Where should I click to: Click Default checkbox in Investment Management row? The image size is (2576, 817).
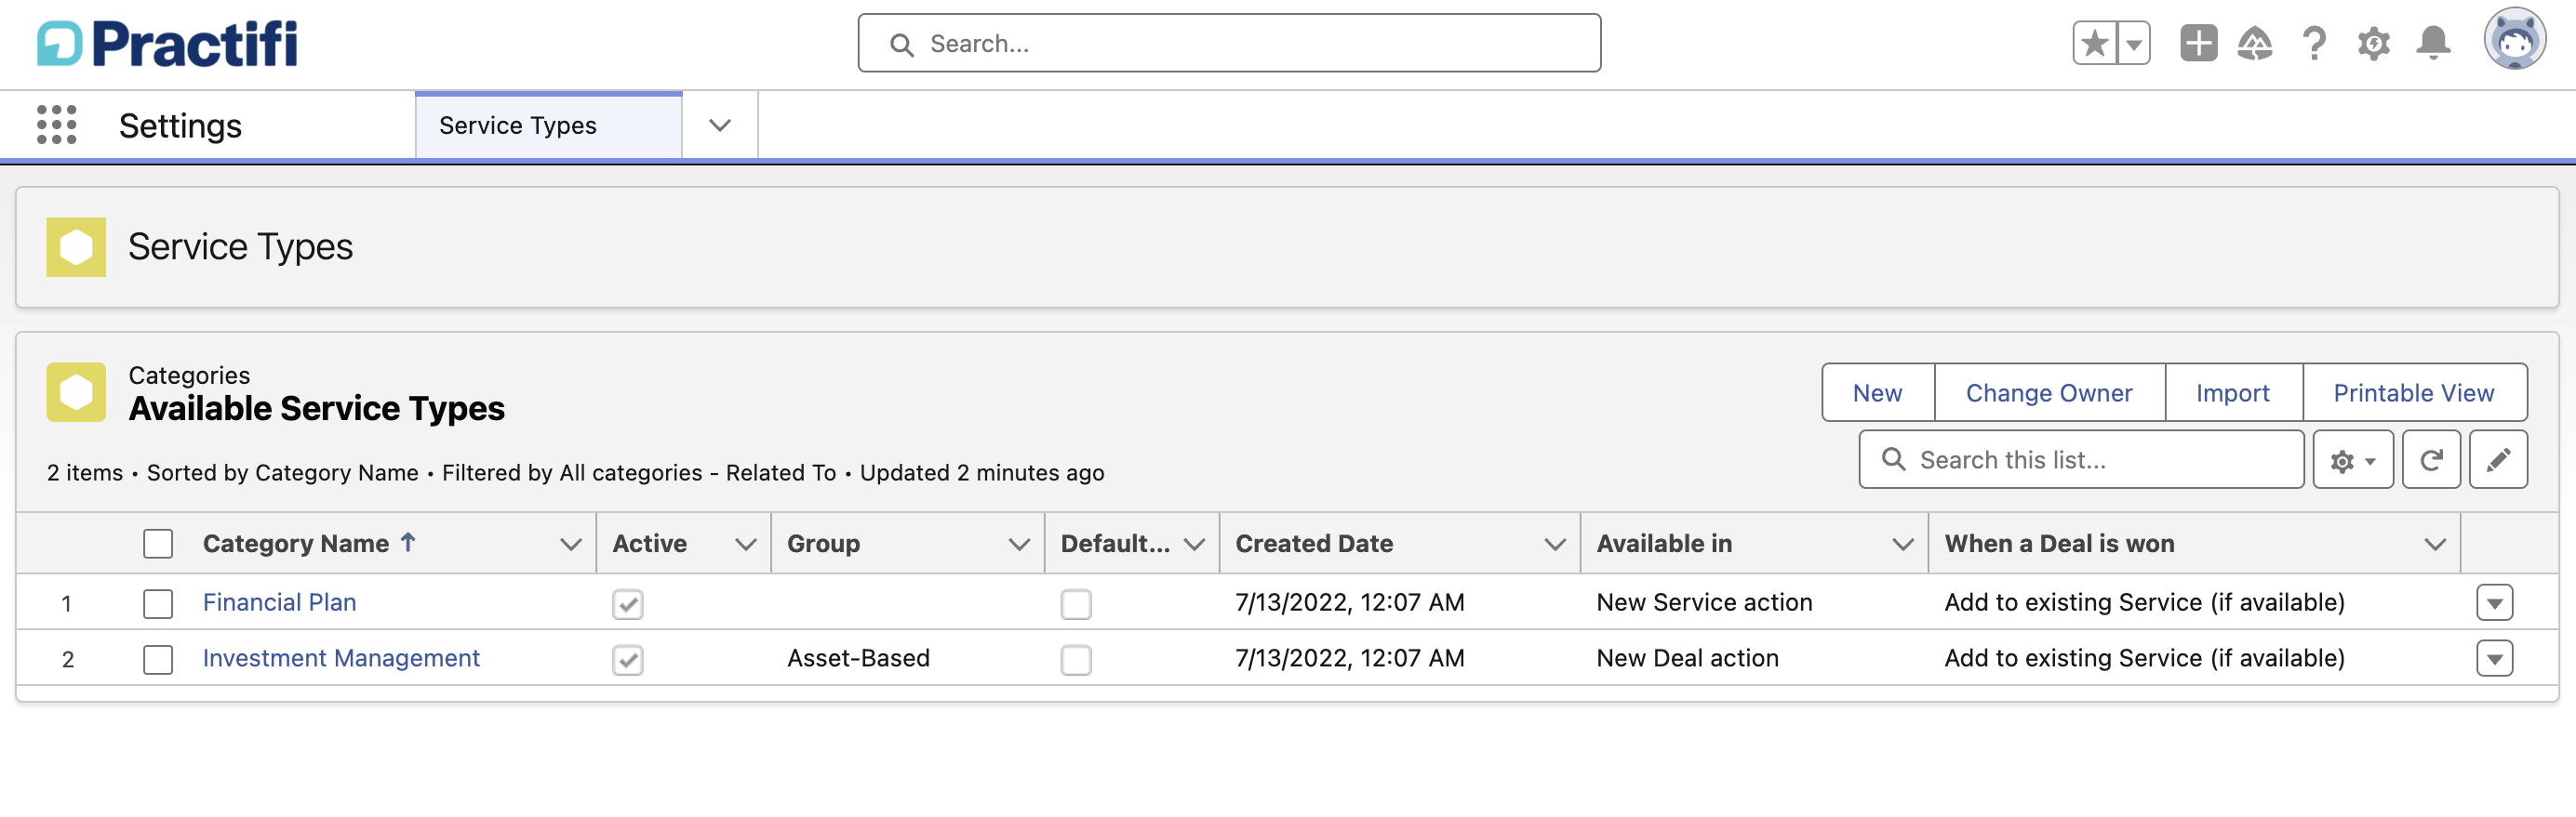[x=1076, y=659]
